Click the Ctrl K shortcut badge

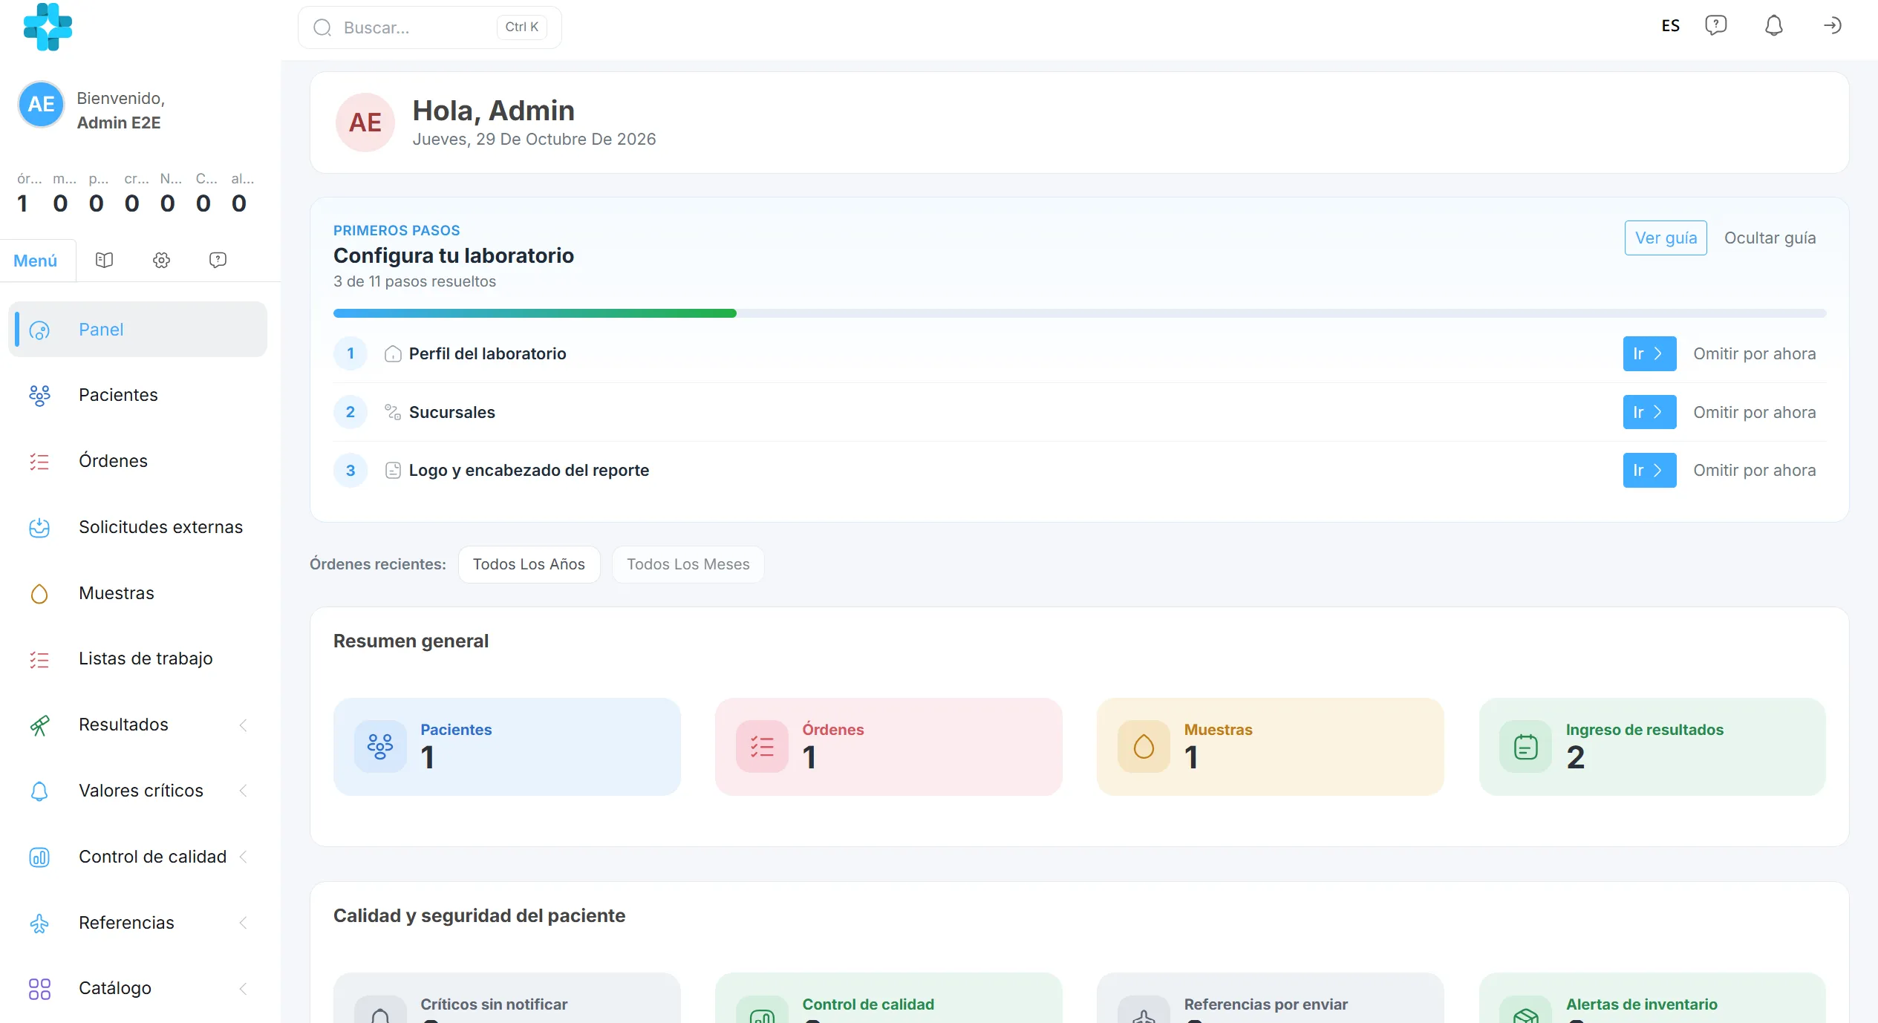click(x=521, y=27)
